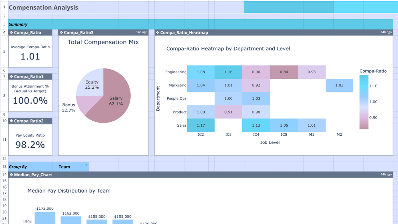The image size is (398, 224).
Task: Select the Group By label cell
Action: click(x=30, y=167)
